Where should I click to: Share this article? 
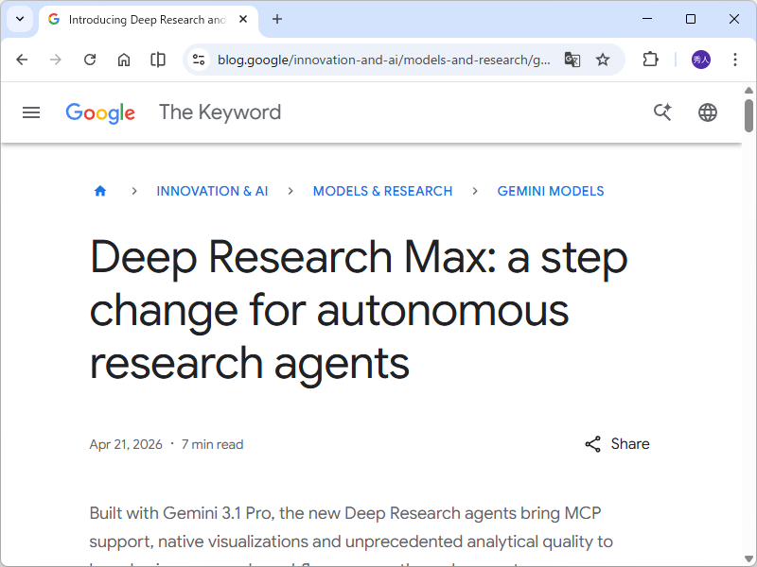[x=617, y=444]
